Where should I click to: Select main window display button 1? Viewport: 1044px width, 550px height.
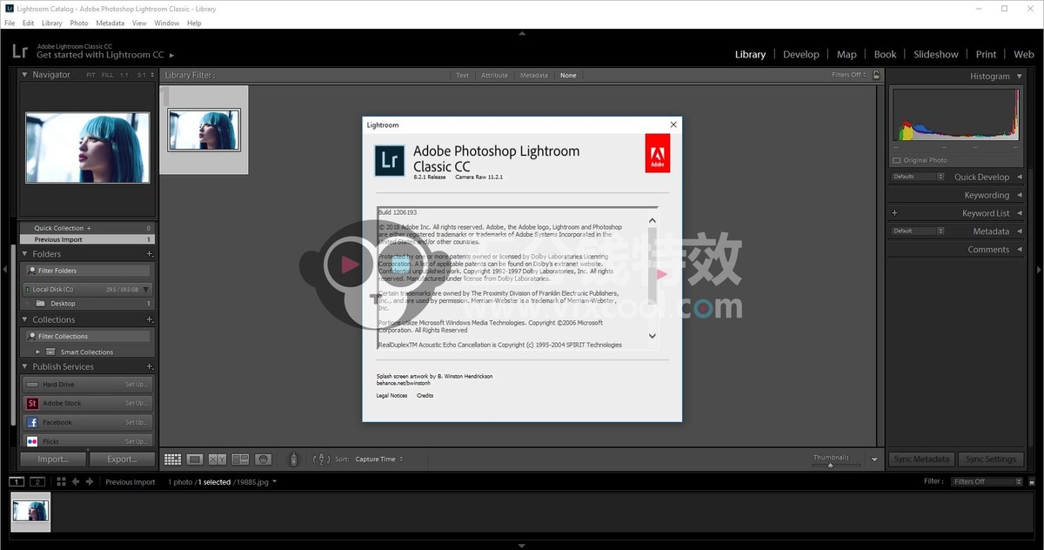tap(17, 481)
